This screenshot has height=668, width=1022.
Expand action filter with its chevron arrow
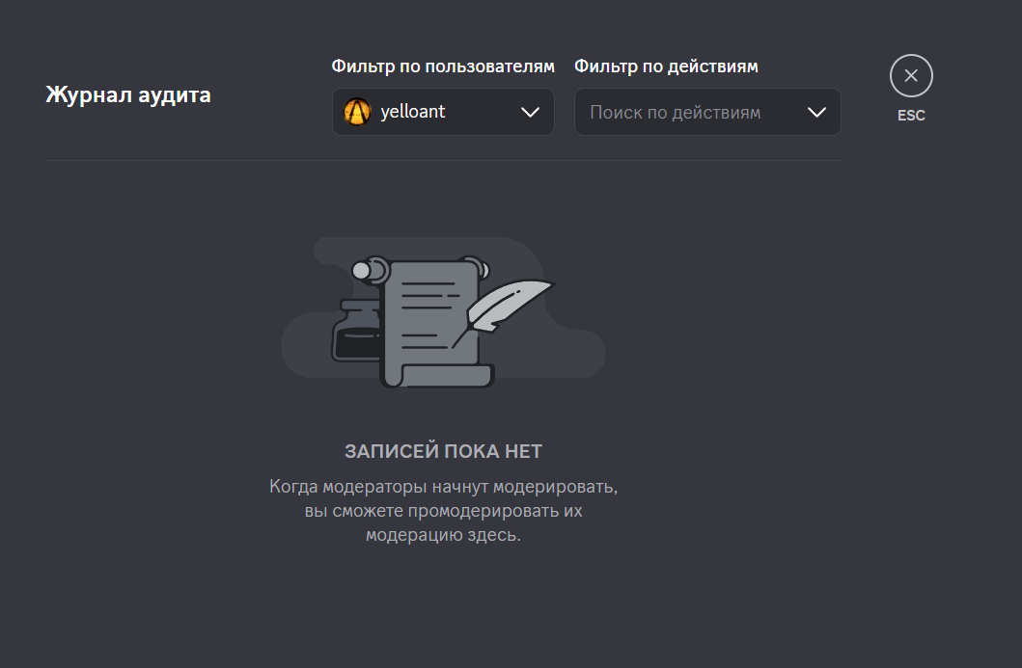click(x=816, y=112)
